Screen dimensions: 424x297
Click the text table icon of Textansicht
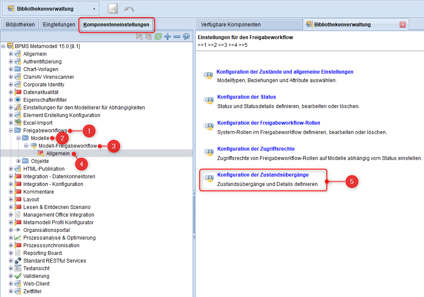tap(18, 268)
